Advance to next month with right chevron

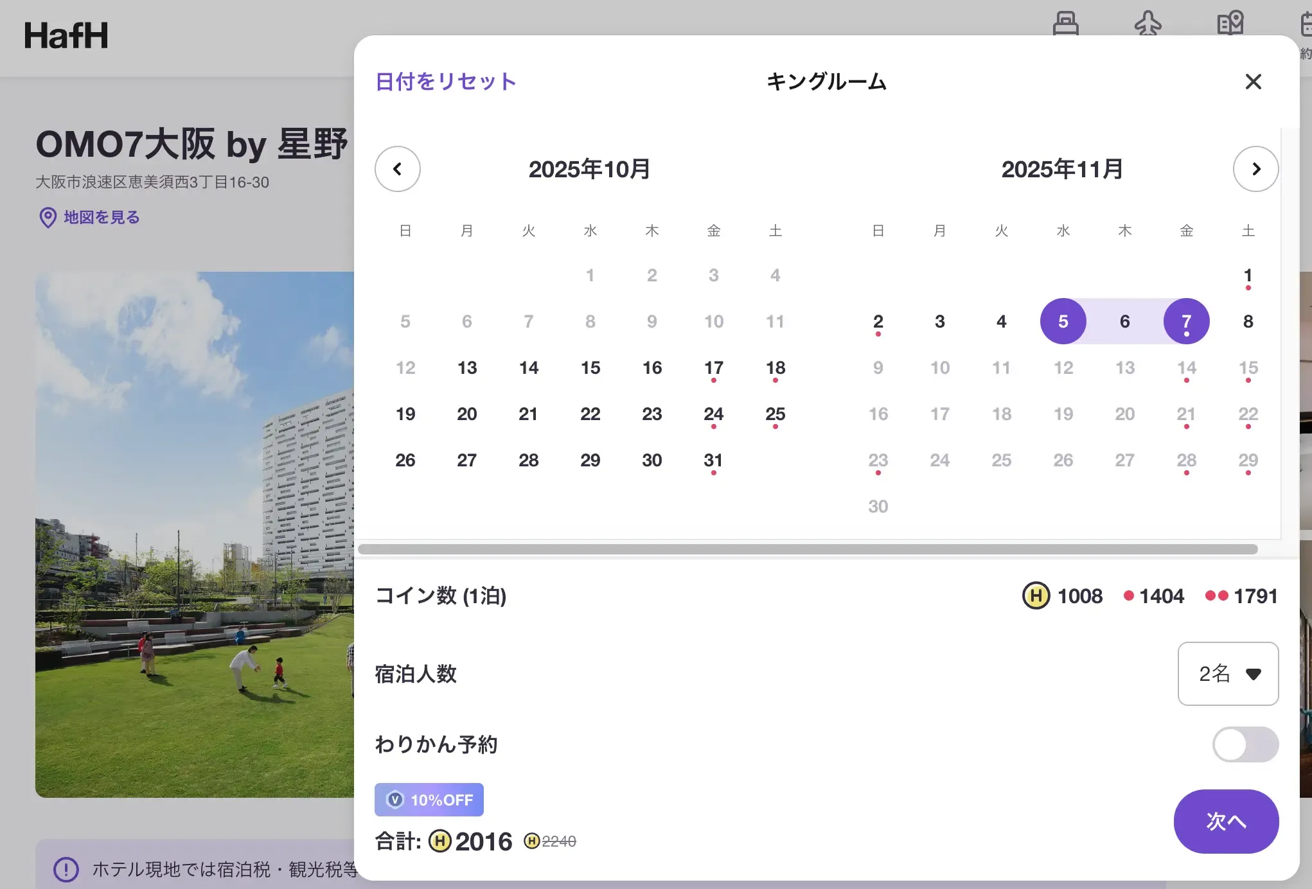1255,169
